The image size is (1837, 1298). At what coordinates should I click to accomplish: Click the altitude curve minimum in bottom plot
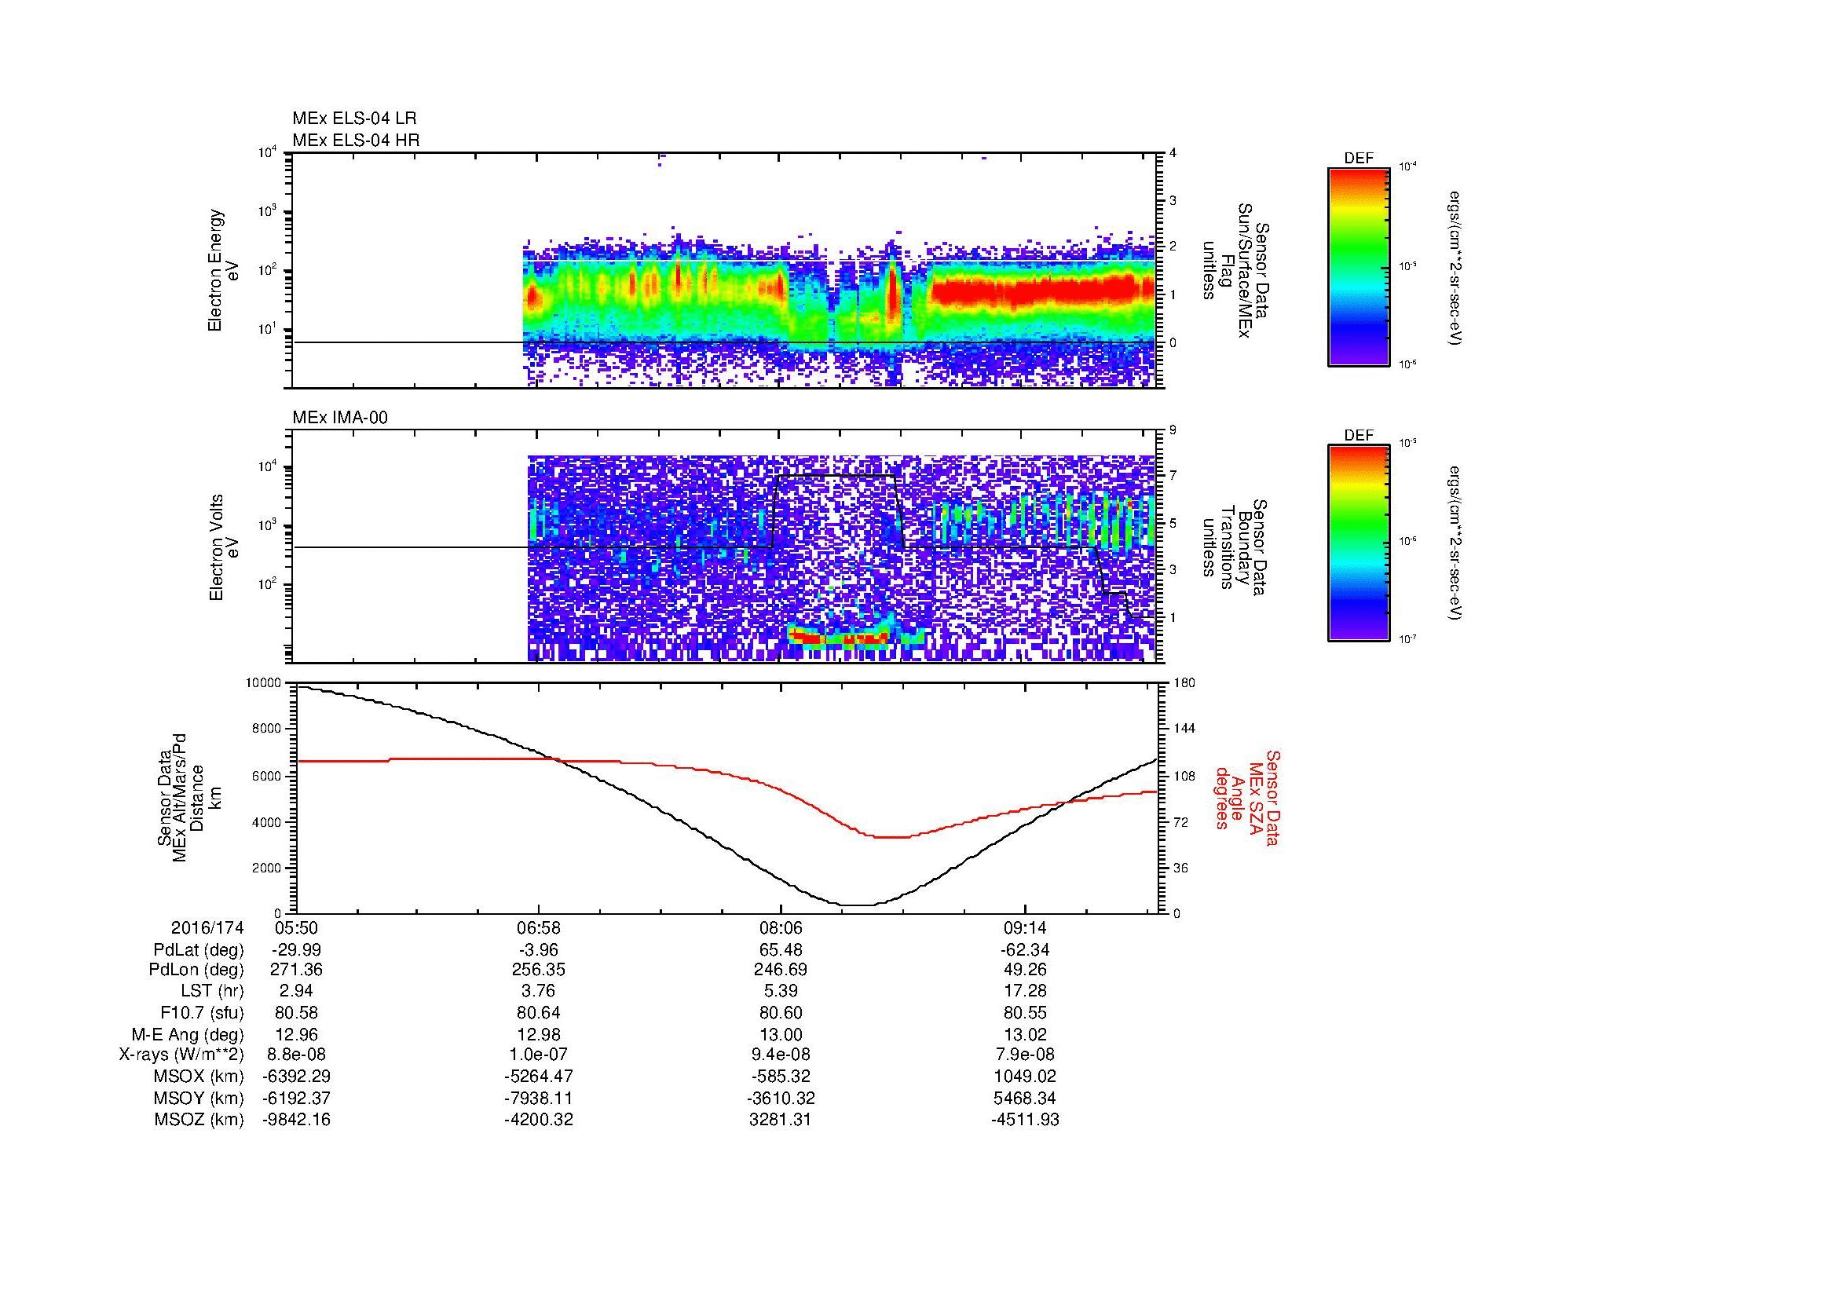click(x=858, y=905)
